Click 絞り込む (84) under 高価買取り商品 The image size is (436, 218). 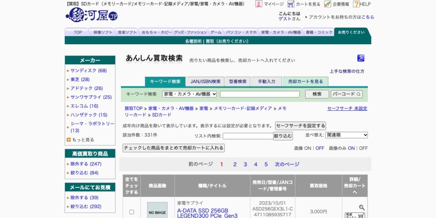click(84, 173)
